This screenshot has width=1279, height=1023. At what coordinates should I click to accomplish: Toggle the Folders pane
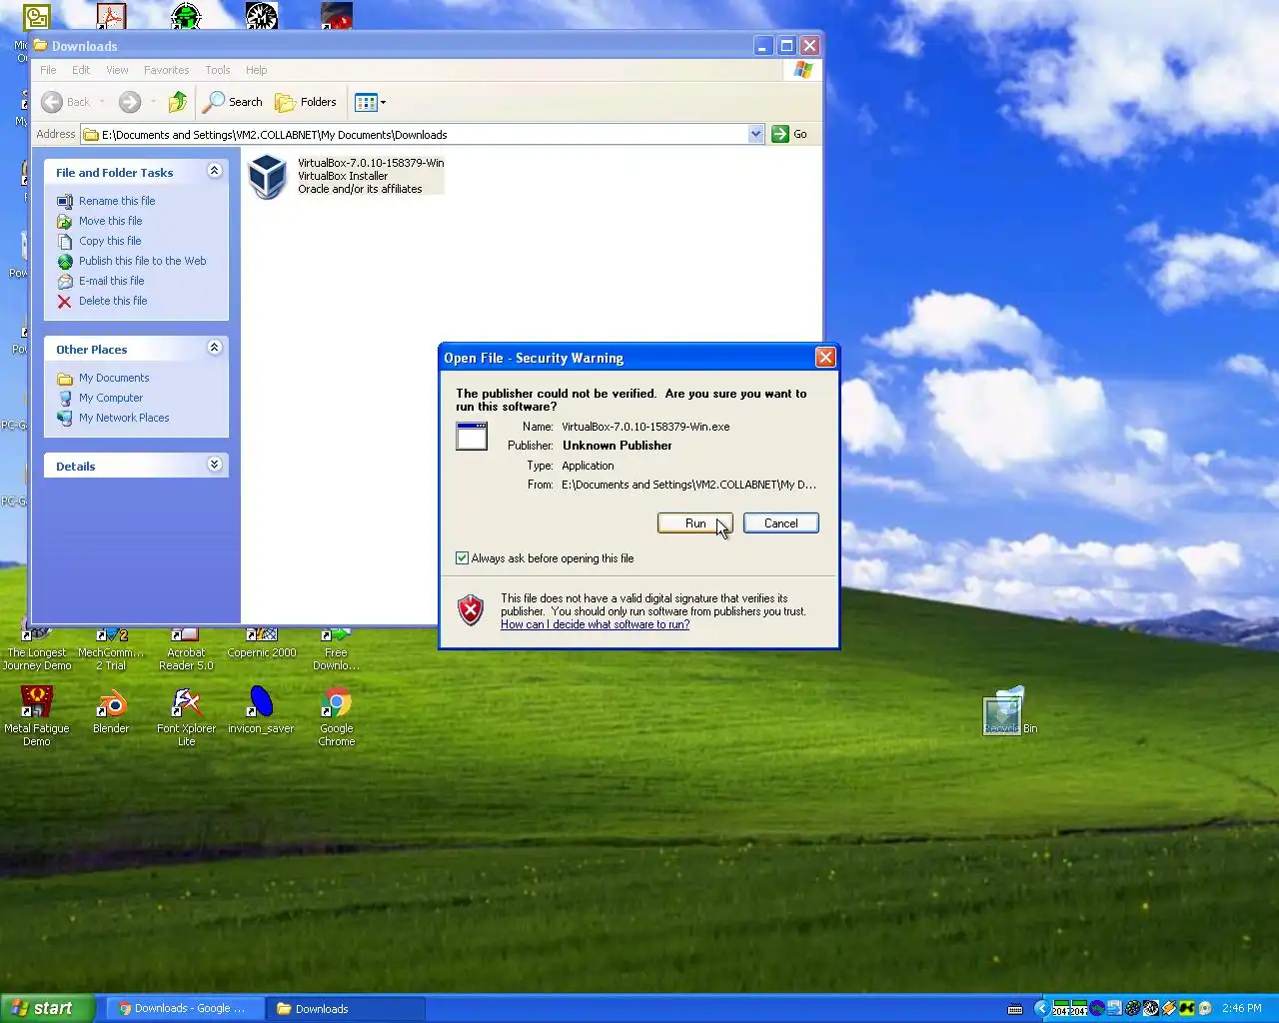point(306,102)
